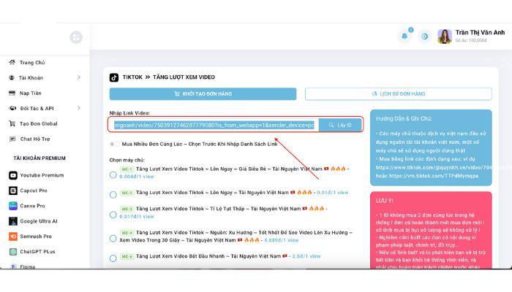The width and height of the screenshot is (512, 292).
Task: Click the 4.089đ/1 view price text
Action: click(281, 240)
